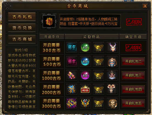Select the blue 转生 reward icon

pyautogui.click(x=72, y=47)
